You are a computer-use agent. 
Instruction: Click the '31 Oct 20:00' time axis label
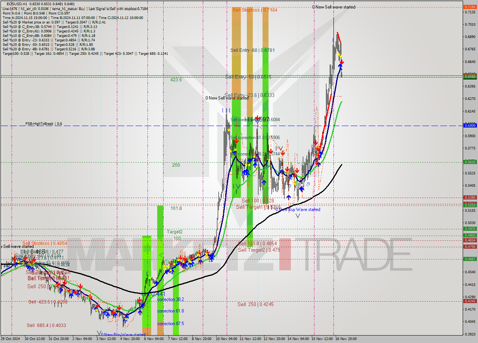pos(59,339)
